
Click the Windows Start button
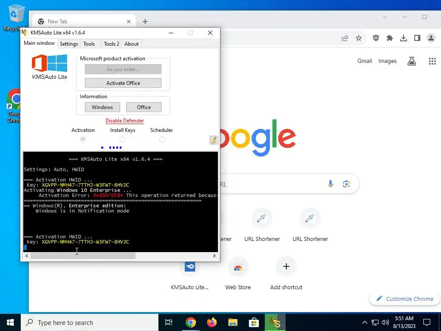tap(10, 322)
